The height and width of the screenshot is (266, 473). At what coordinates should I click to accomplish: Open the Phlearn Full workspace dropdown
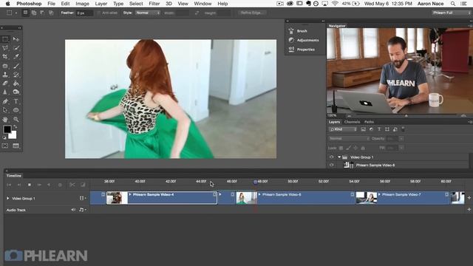click(451, 13)
